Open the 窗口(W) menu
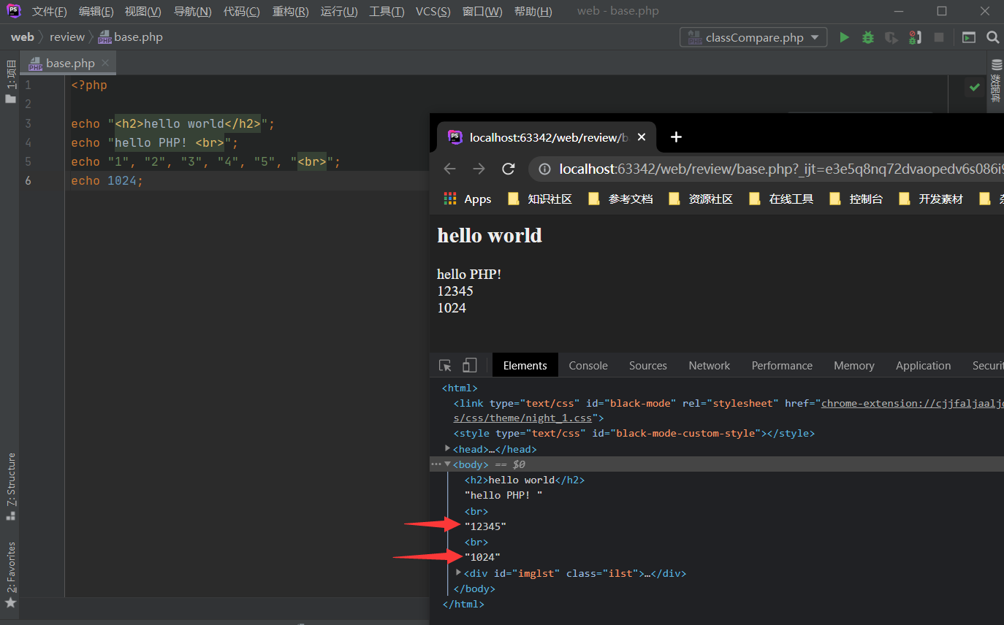Viewport: 1004px width, 625px height. 482,12
